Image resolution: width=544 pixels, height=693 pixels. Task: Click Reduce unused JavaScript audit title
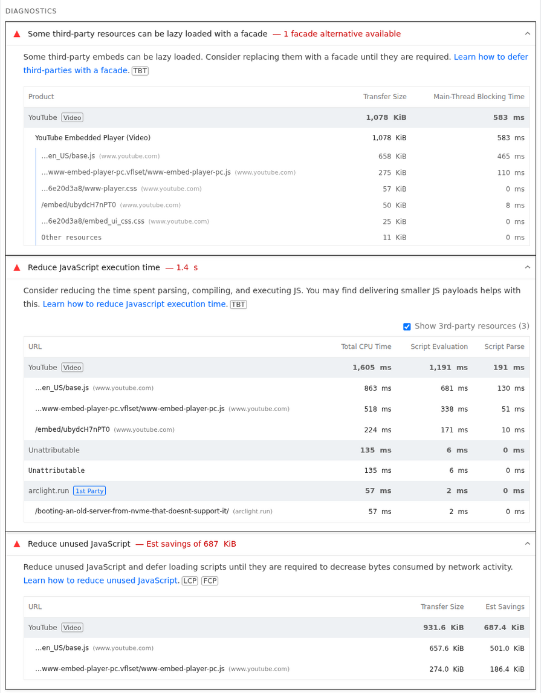click(x=79, y=544)
